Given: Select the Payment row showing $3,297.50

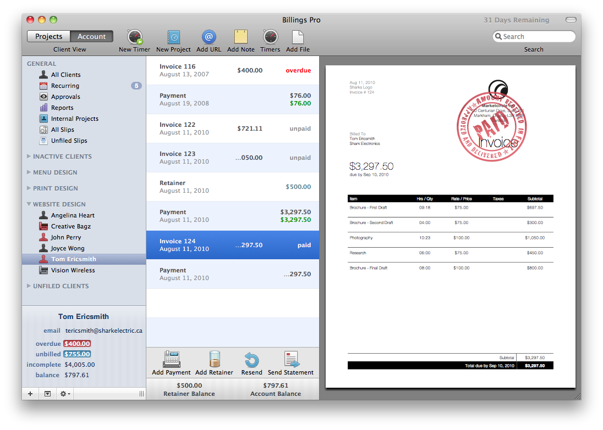Looking at the screenshot, I should tap(233, 216).
